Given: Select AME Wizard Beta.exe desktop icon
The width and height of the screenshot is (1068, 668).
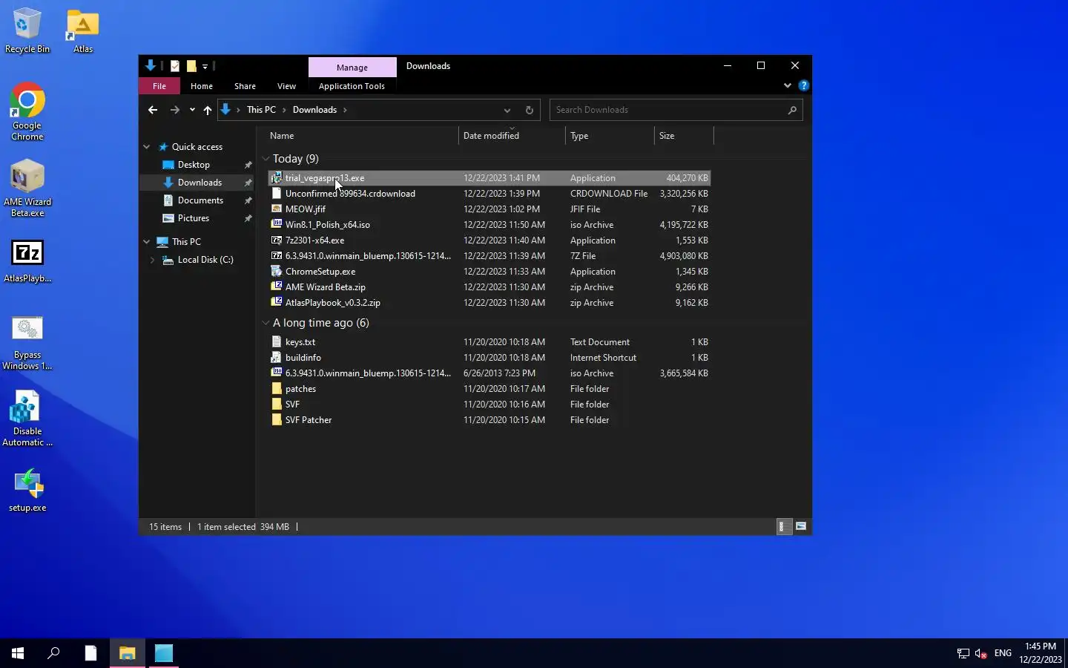Looking at the screenshot, I should 27,189.
